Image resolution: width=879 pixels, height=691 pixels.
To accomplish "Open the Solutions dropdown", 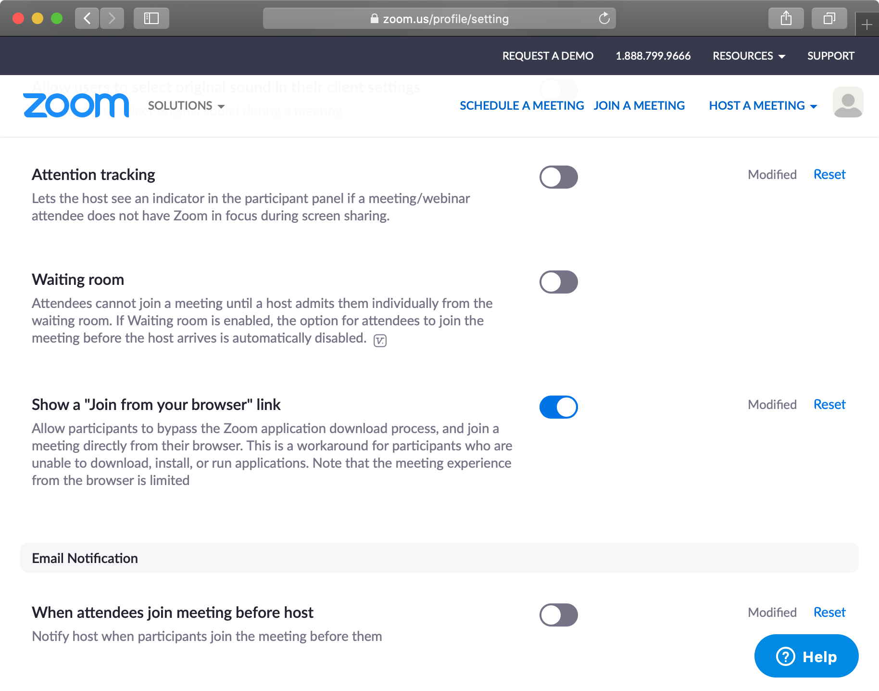I will pos(185,105).
